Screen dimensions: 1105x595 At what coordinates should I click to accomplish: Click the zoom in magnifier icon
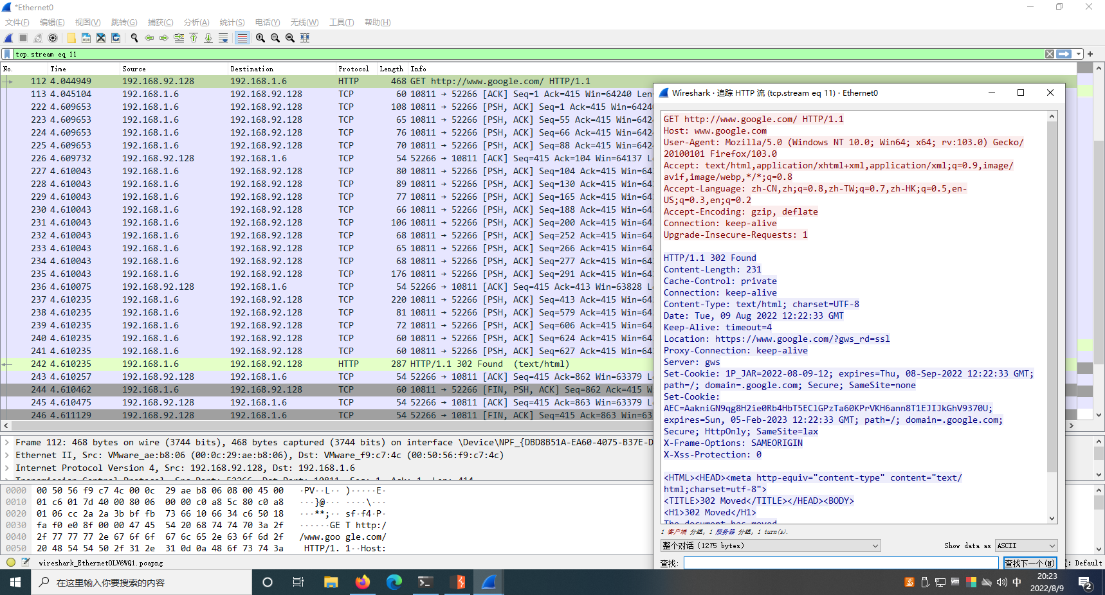[260, 38]
